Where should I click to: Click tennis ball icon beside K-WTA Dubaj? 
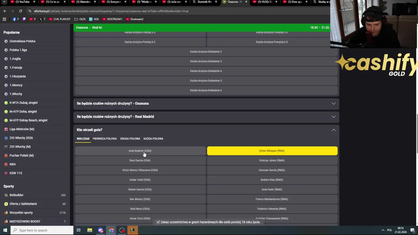click(6, 103)
